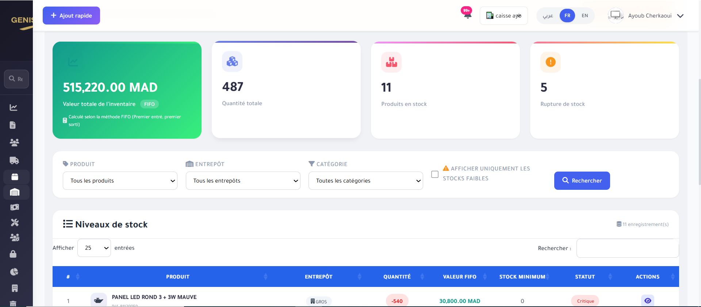Open the padlock icon in the sidebar
Viewport: 701px width, 307px height.
pos(13,254)
